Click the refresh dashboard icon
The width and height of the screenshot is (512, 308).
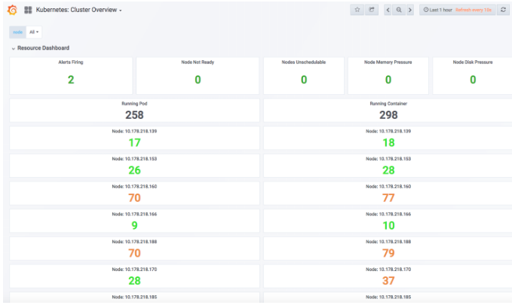pyautogui.click(x=504, y=10)
